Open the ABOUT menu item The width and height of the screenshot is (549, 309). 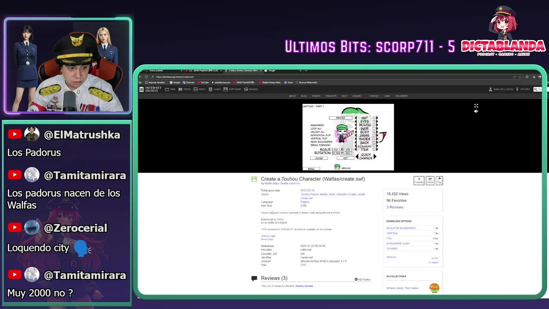(x=292, y=96)
